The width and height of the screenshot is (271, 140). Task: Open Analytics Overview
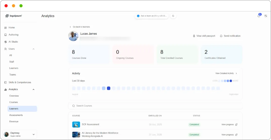click(14, 96)
